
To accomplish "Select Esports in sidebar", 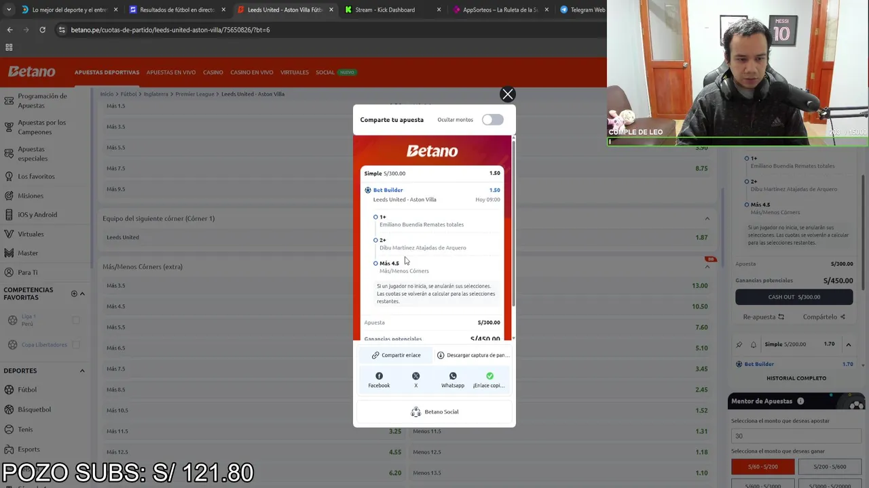I will 29,449.
